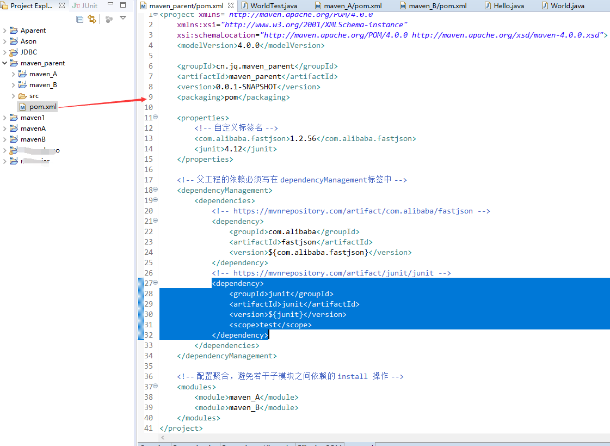Fold the junit dependency at line 27
The width and height of the screenshot is (610, 446).
coord(156,283)
